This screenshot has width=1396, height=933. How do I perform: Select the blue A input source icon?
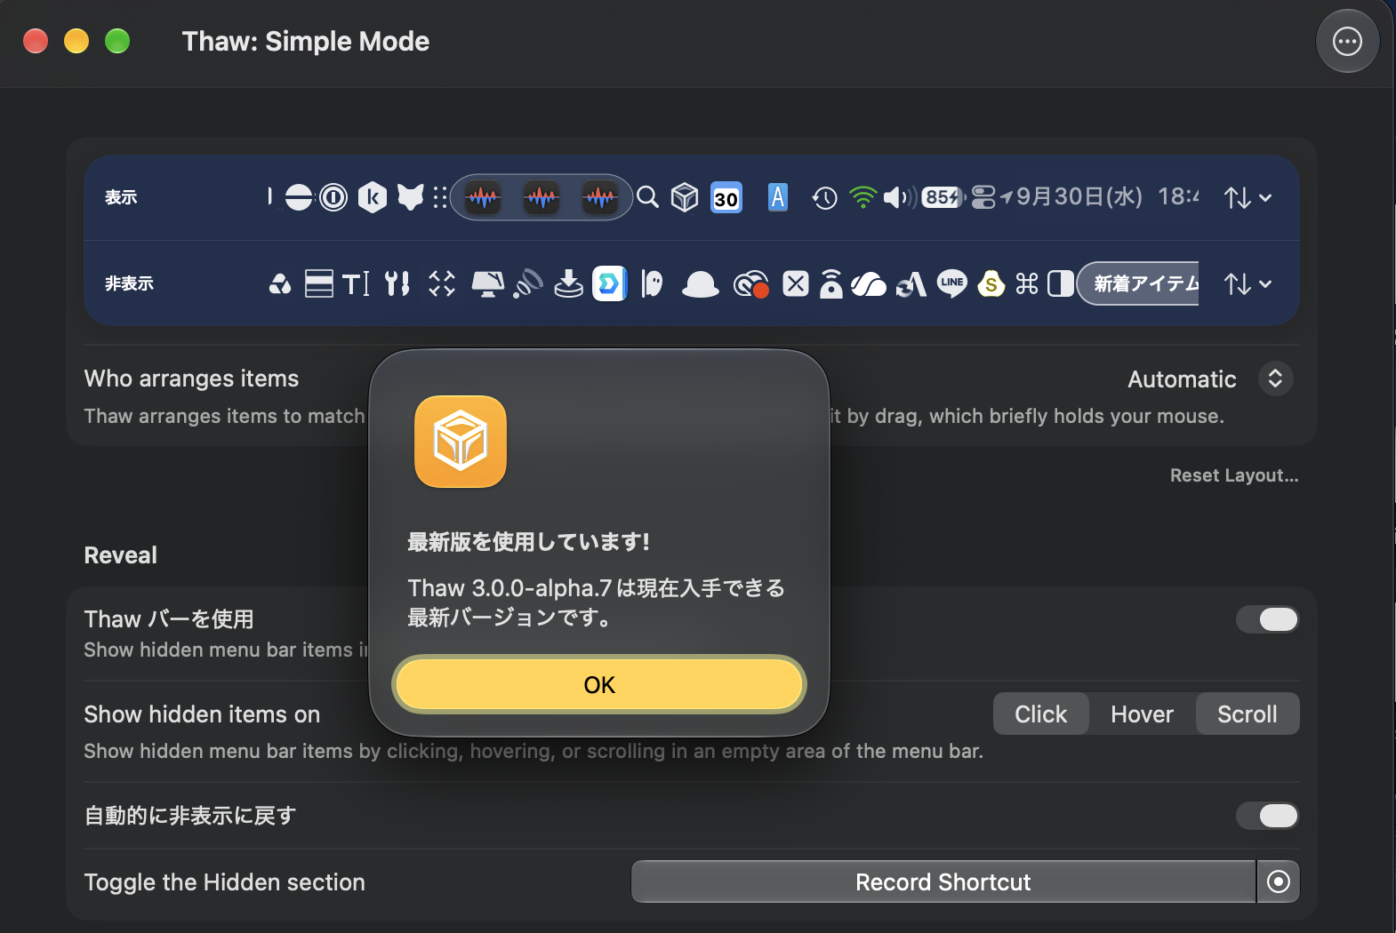pyautogui.click(x=778, y=197)
